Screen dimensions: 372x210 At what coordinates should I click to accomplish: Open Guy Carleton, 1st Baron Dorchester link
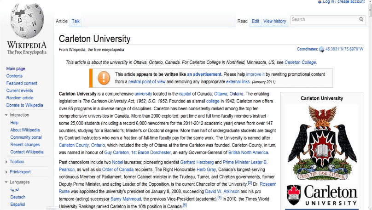[x=138, y=153]
